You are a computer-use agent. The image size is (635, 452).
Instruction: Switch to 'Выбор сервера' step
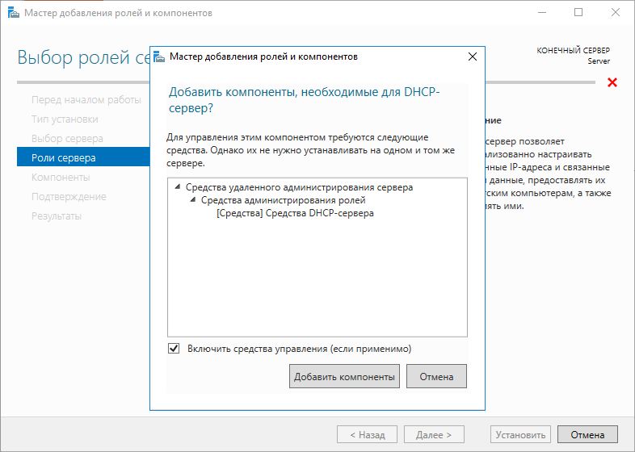pos(67,139)
